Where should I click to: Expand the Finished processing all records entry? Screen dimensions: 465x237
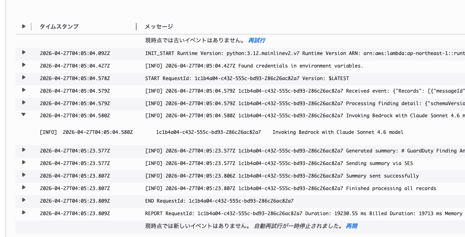click(x=24, y=188)
